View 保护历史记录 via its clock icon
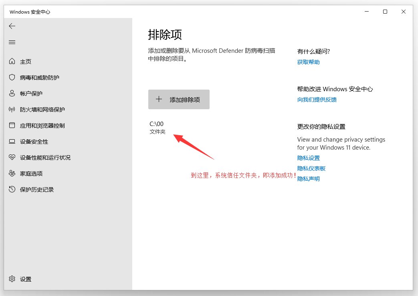Screen dimensions: 418x296 12,189
